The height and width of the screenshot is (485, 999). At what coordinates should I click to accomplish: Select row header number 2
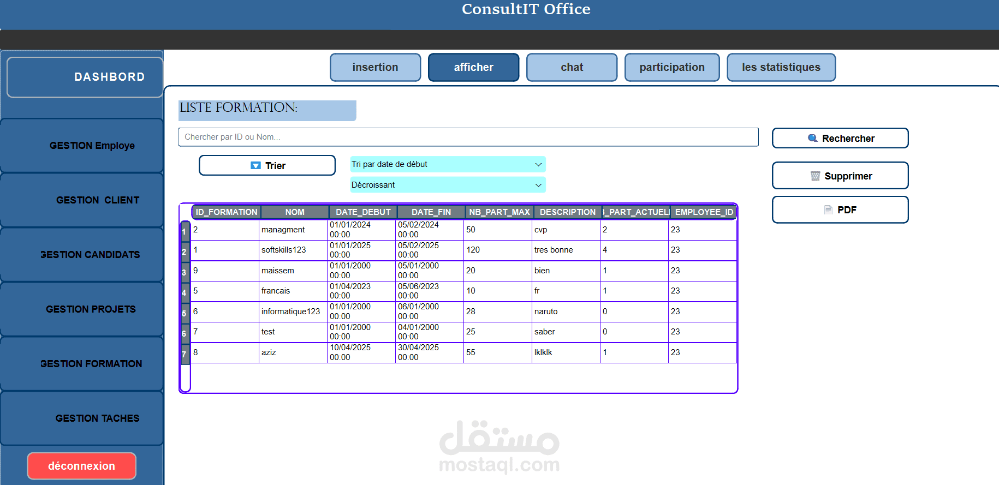click(x=185, y=252)
